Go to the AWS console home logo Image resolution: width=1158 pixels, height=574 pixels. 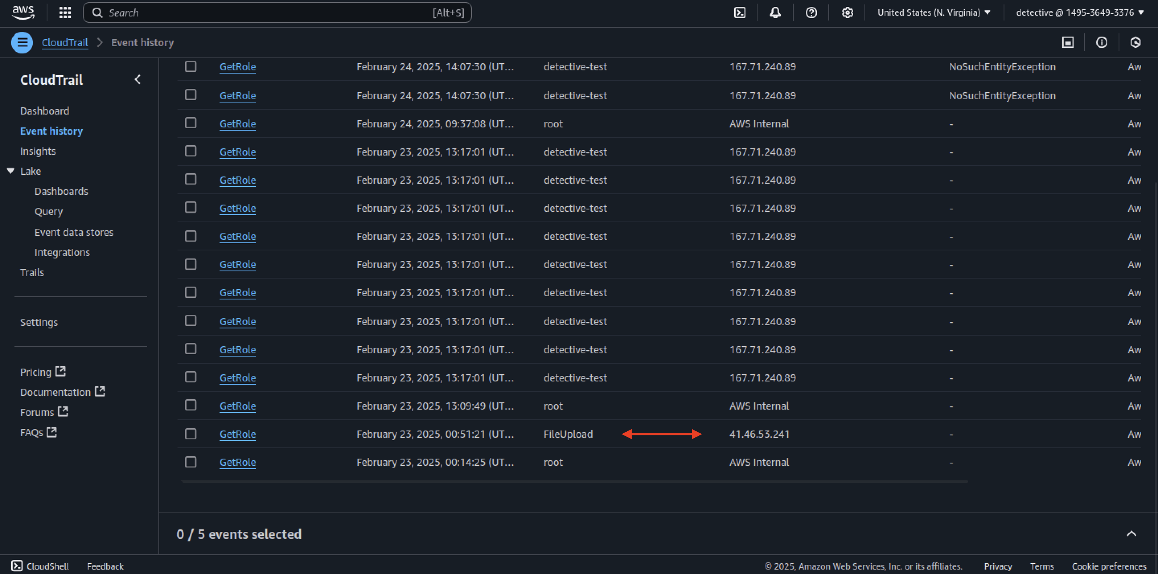pos(23,12)
